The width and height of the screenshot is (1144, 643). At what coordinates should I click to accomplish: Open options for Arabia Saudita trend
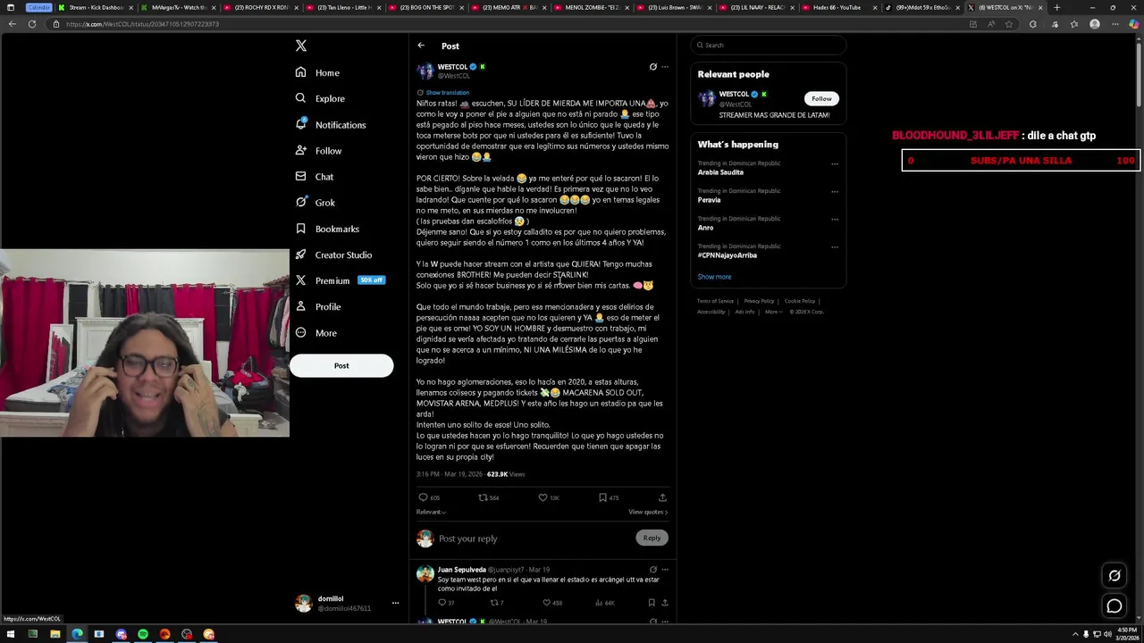click(x=835, y=164)
